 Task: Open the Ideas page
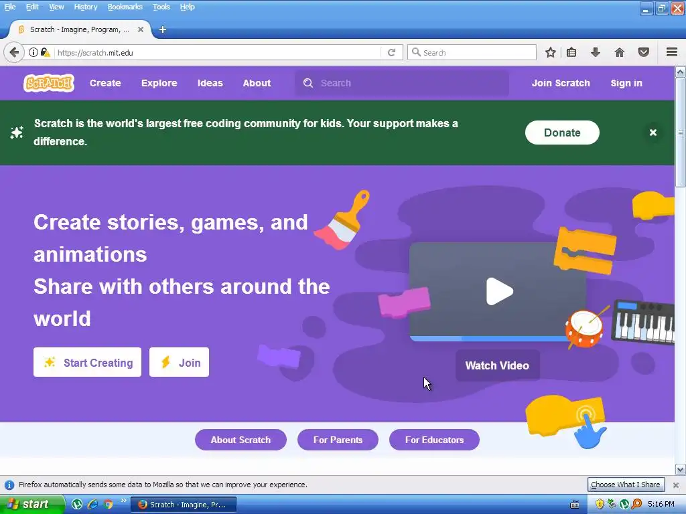(x=210, y=83)
